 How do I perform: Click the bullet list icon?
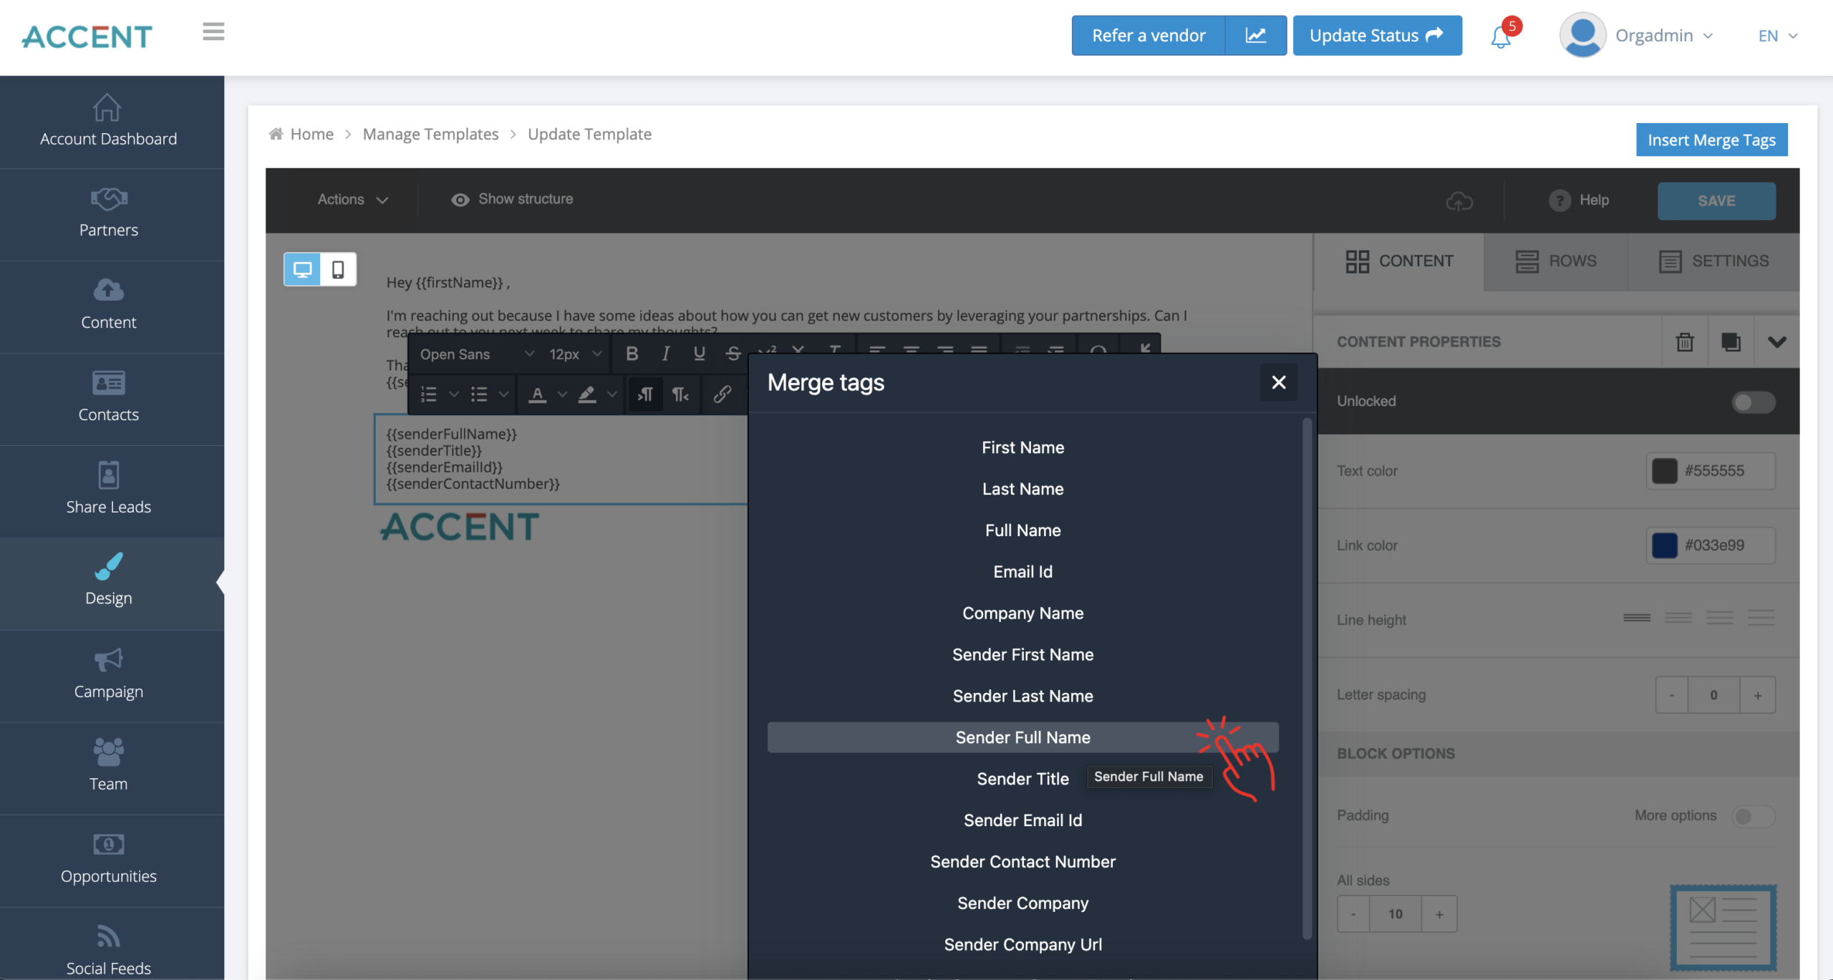(x=479, y=394)
